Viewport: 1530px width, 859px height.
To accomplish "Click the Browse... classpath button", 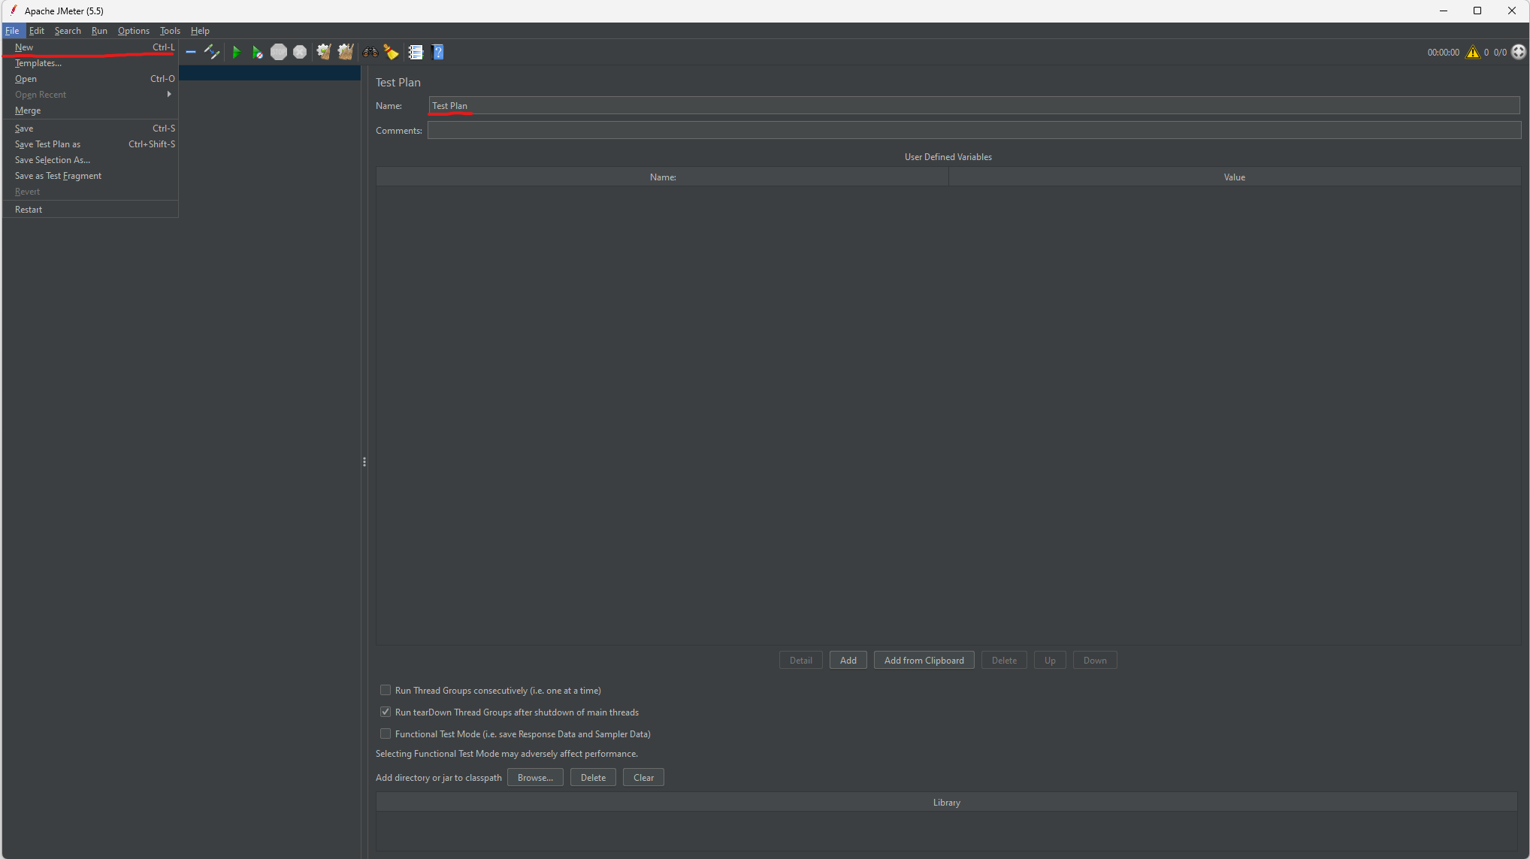I will point(535,777).
